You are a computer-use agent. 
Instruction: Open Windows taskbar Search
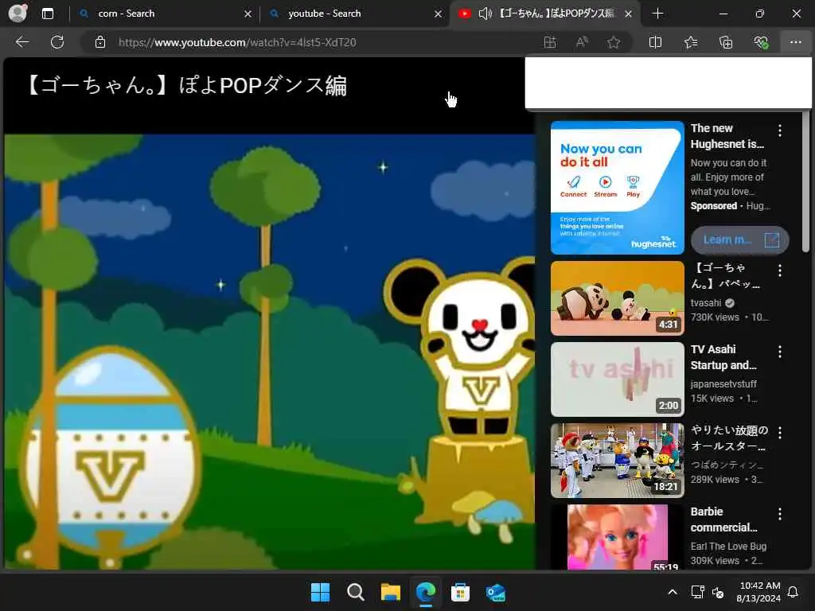356,592
